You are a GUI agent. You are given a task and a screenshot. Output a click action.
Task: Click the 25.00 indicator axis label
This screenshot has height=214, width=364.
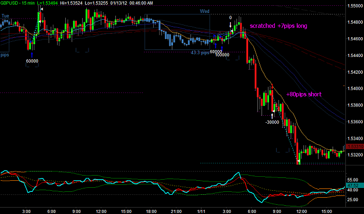coord(353,199)
